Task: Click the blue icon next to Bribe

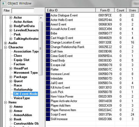Action: (x=48, y=33)
